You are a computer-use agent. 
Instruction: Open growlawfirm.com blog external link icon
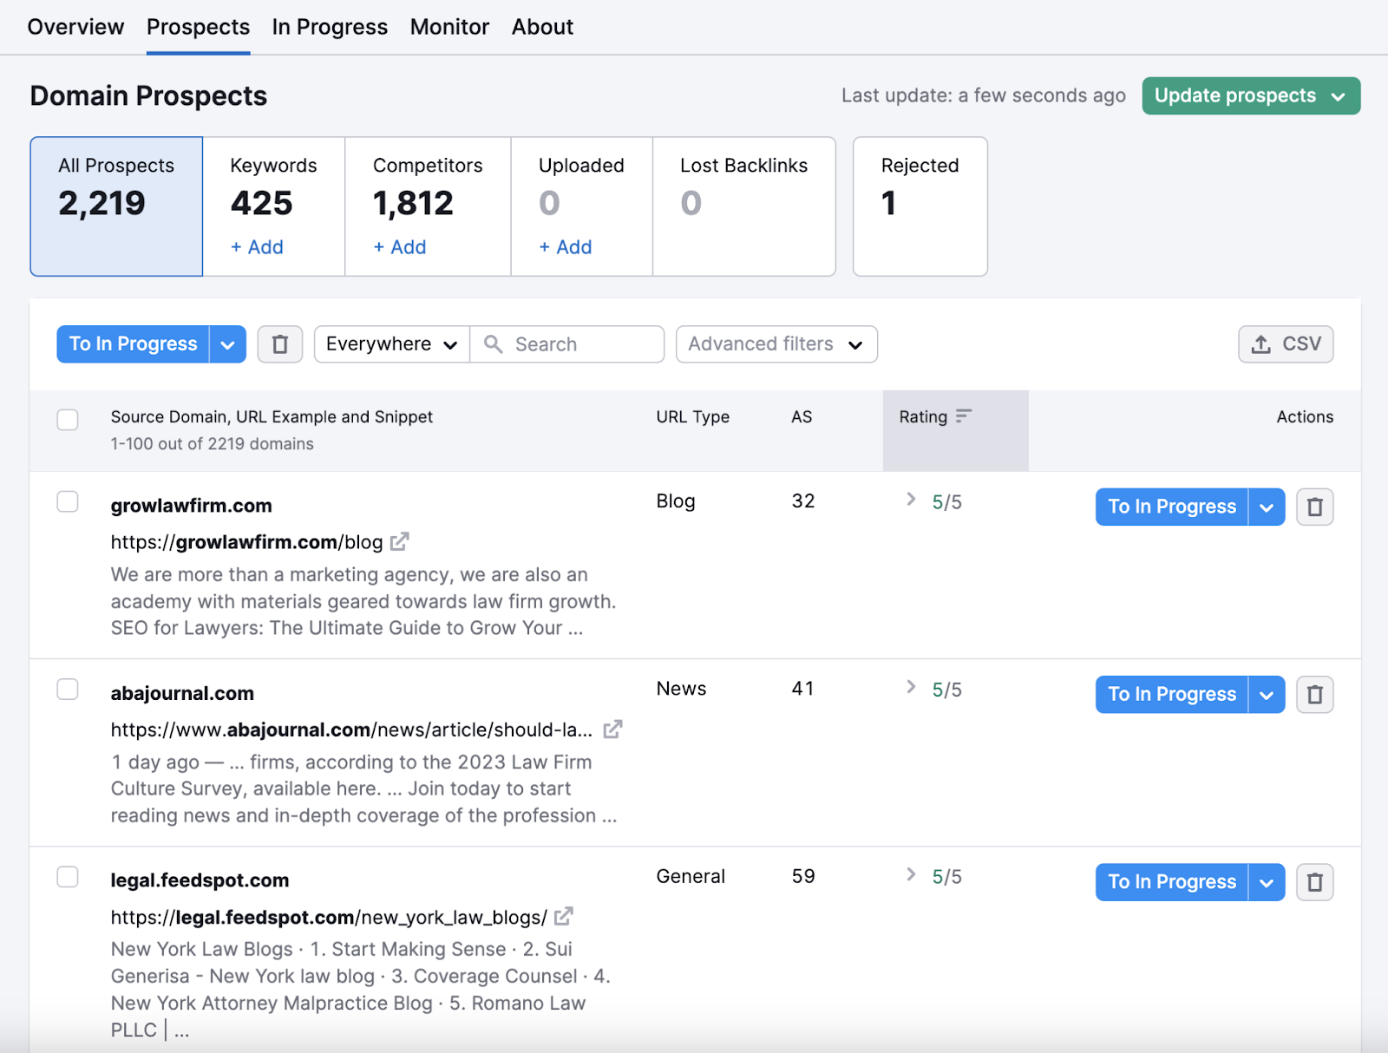tap(399, 542)
